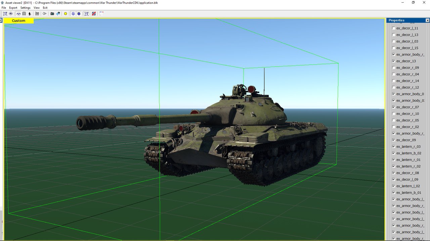Click the ex_lantern_r_01 label text
430x241 pixels.
click(x=408, y=160)
